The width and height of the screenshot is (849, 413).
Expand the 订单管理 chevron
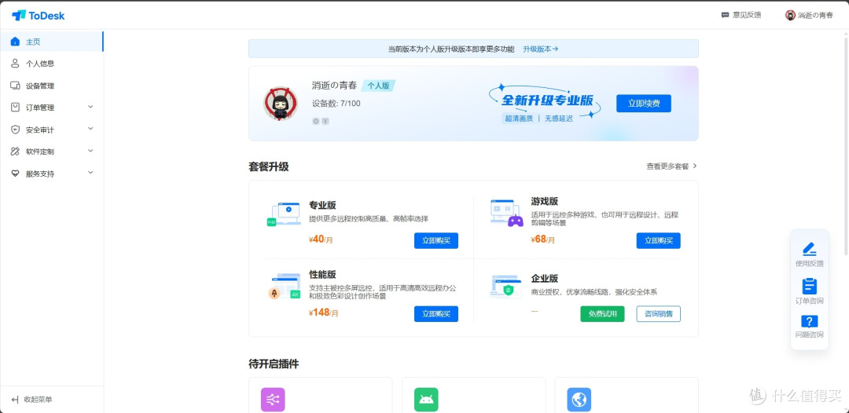click(x=90, y=107)
